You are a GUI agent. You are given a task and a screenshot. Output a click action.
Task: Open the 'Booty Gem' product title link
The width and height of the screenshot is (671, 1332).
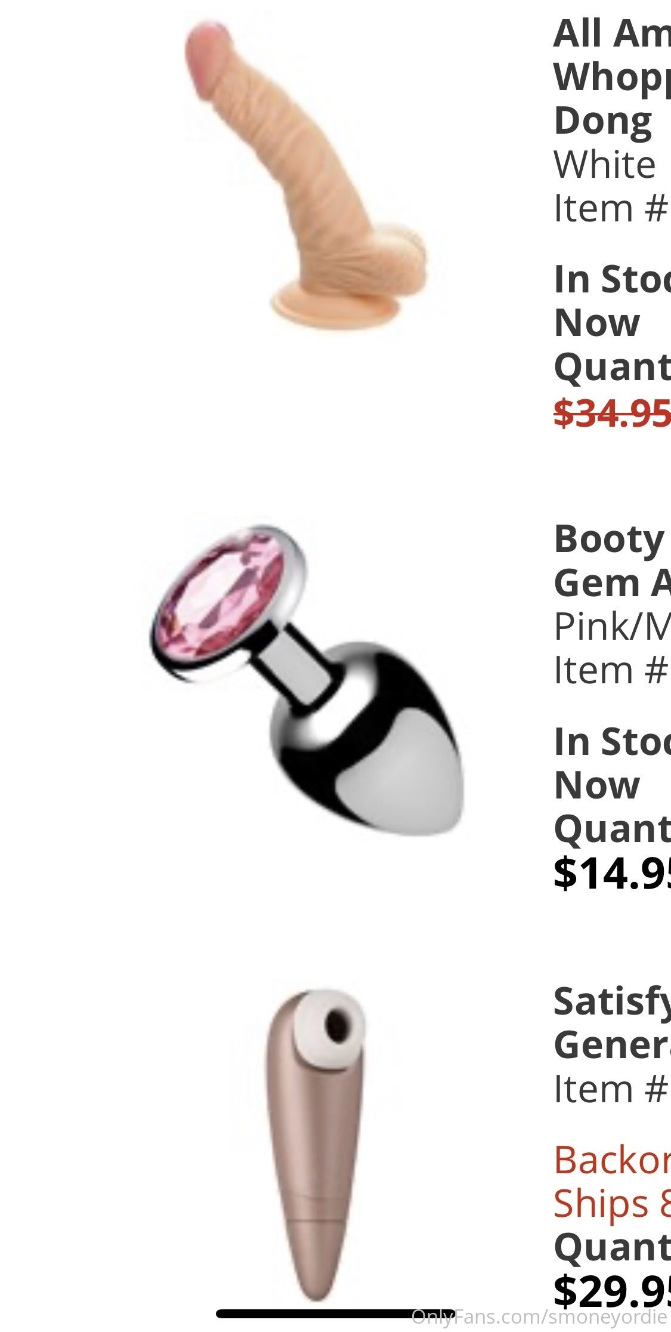coord(612,560)
